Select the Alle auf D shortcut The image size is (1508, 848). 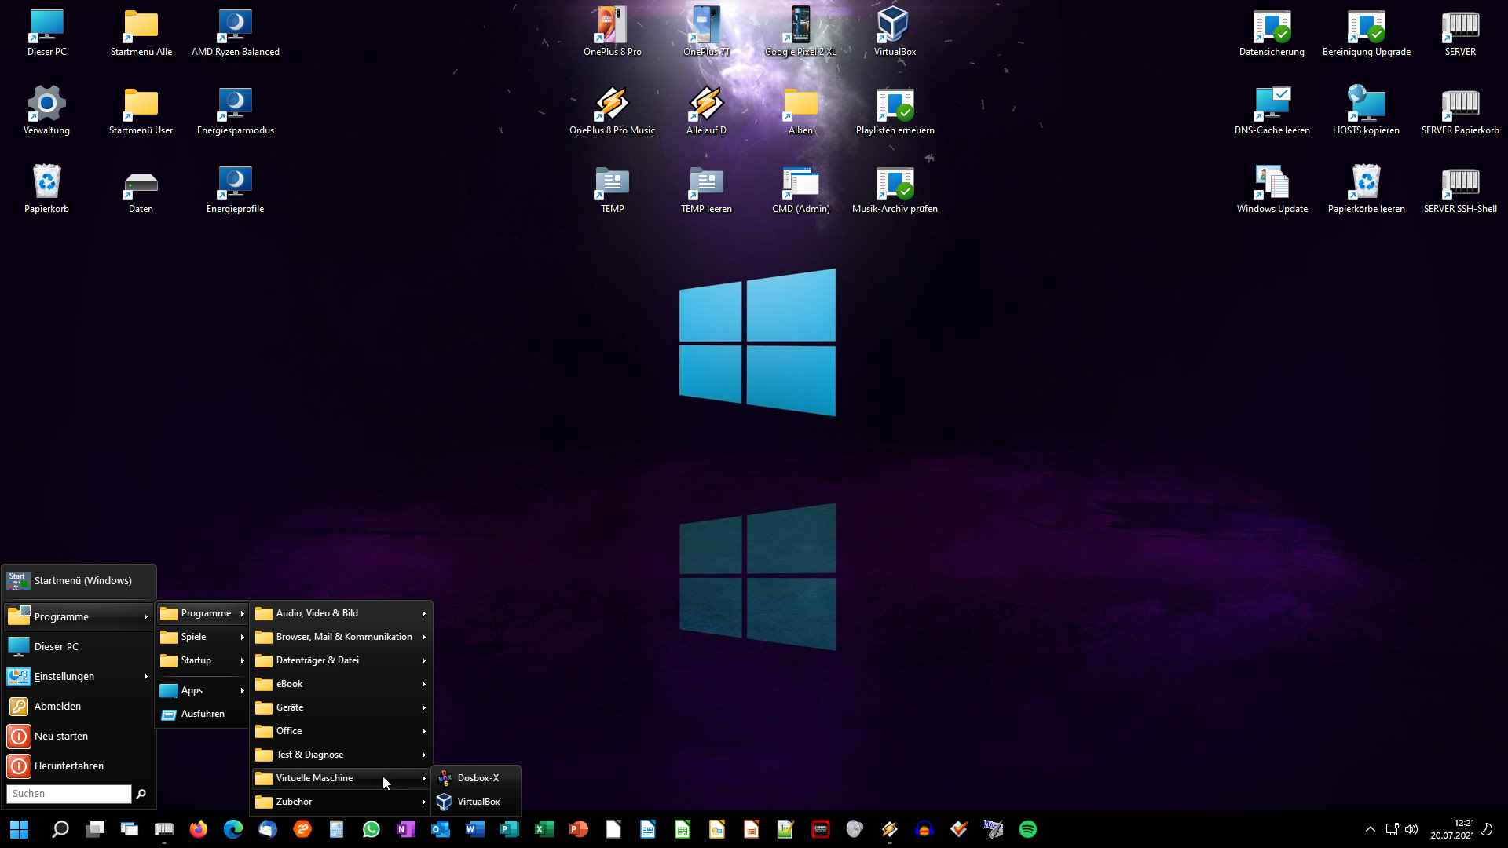[x=707, y=111]
